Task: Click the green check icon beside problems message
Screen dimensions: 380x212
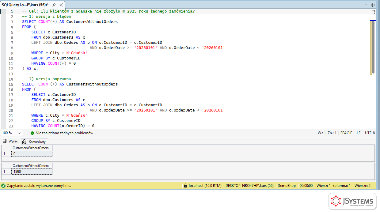Action: (32, 133)
